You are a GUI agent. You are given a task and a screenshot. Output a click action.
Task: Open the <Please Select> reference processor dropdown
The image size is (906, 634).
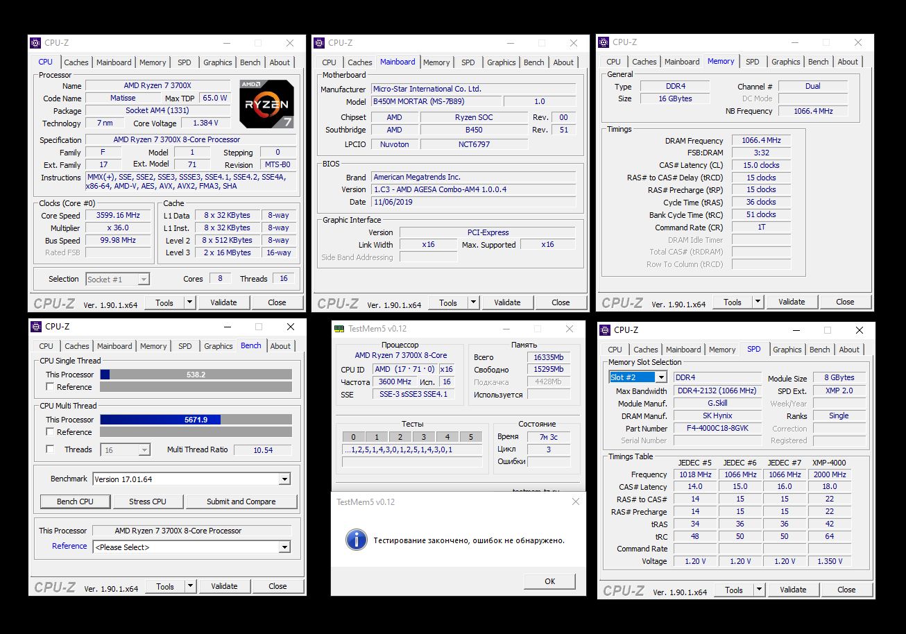tap(284, 547)
